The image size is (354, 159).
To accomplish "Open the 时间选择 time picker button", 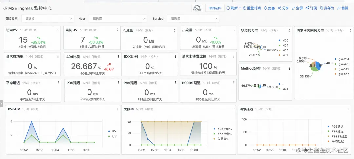I will (x=215, y=8).
